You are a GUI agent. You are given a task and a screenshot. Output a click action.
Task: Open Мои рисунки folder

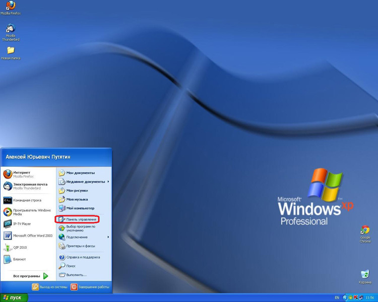click(x=84, y=190)
